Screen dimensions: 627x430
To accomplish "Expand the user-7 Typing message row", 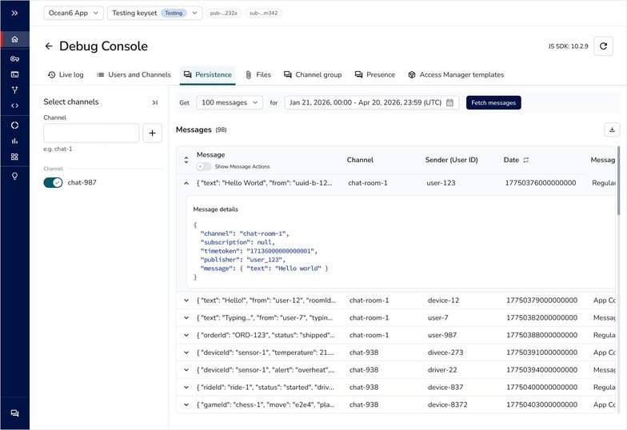I will click(x=186, y=318).
